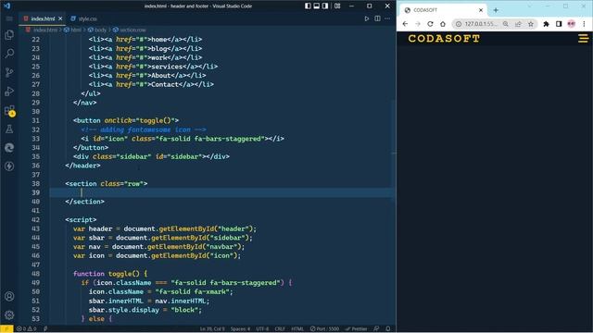Click the editor vertical scrollbar

tap(393, 153)
